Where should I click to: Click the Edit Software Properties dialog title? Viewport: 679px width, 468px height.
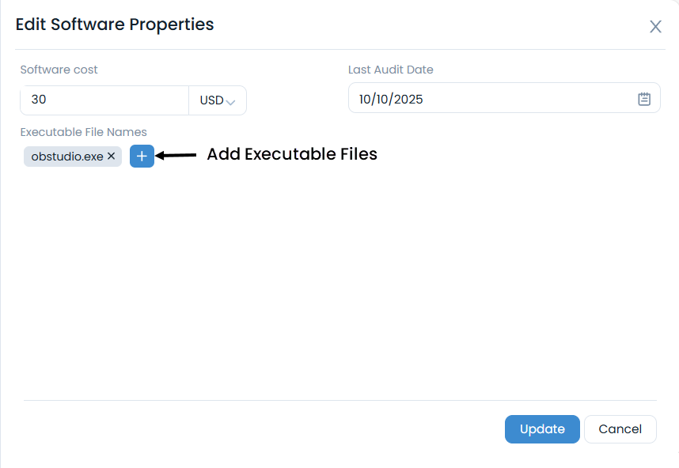[114, 25]
